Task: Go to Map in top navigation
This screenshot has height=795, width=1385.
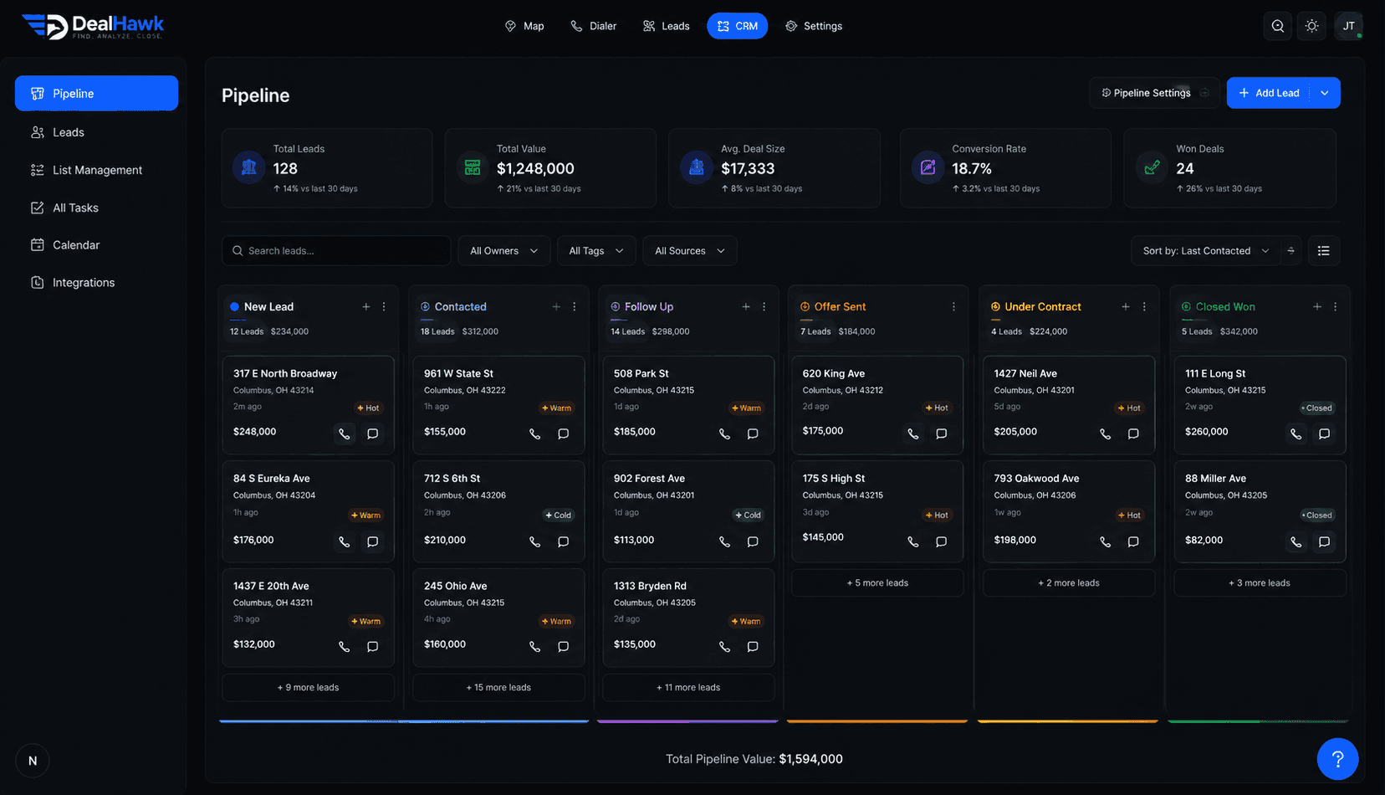Action: tap(524, 26)
